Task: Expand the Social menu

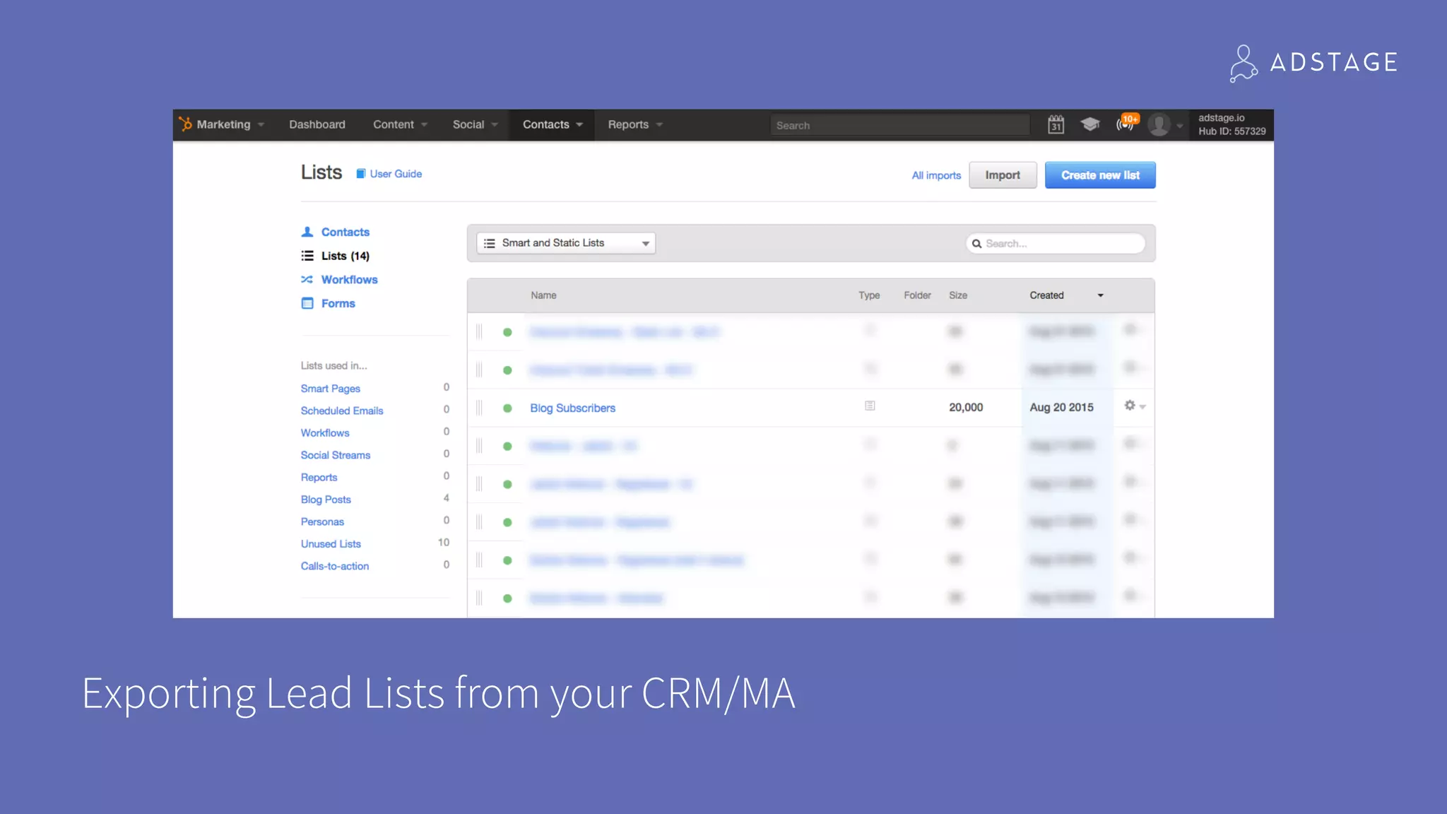Action: 475,124
